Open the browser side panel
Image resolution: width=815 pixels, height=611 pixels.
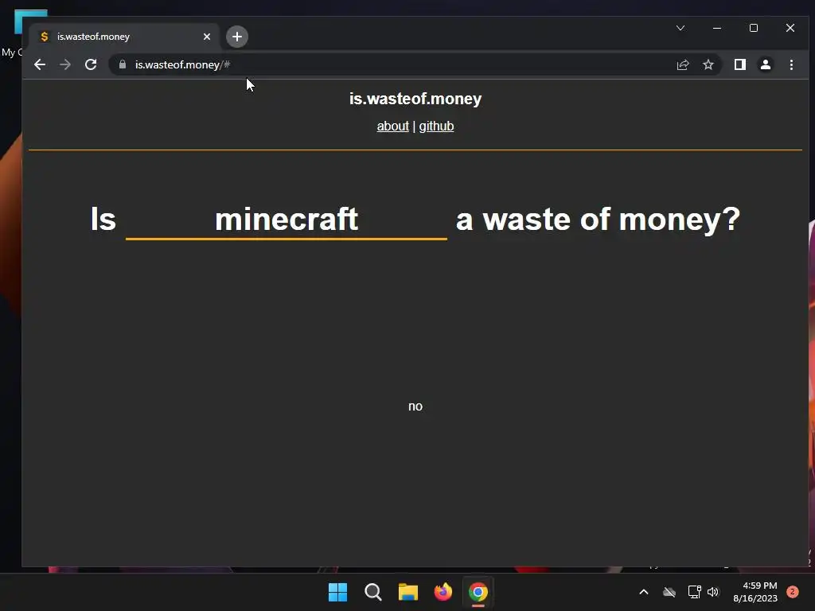click(740, 64)
